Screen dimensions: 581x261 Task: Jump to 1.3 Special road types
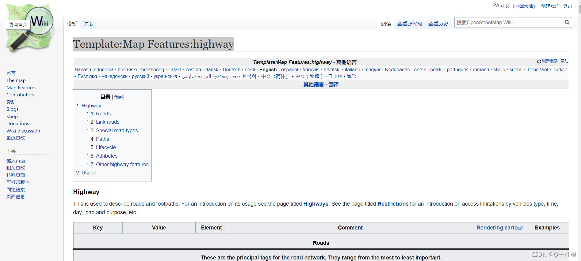tap(112, 130)
